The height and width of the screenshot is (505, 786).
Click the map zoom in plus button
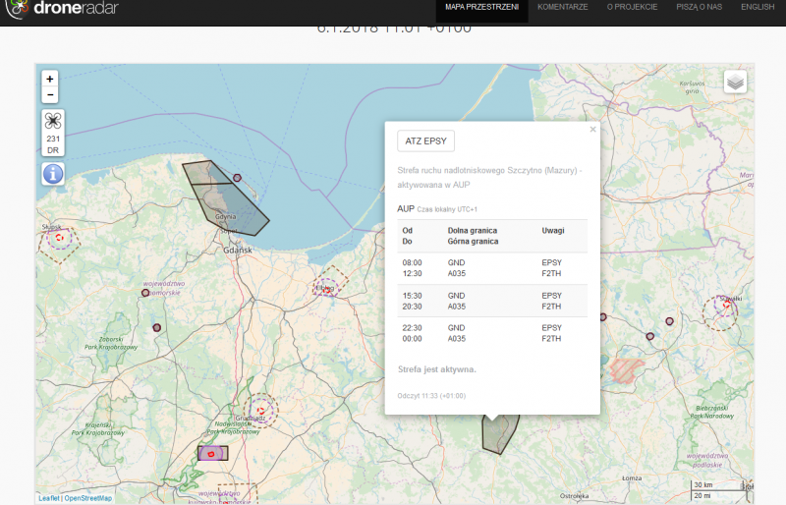click(50, 79)
